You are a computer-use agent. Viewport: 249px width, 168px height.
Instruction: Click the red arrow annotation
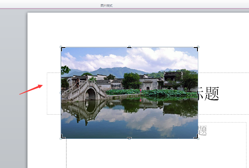click(31, 90)
